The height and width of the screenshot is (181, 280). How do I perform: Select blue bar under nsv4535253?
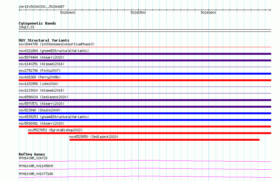pos(145,120)
